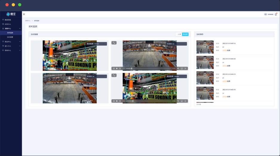The height and width of the screenshot is (156, 280).
Task: Open event thumbnail dated 2022-05-18 16:05:16
Action: (x=205, y=47)
